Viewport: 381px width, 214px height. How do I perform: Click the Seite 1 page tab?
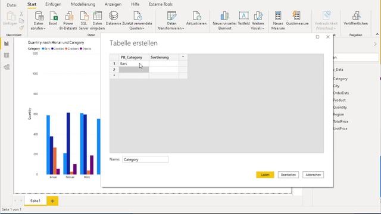35,201
